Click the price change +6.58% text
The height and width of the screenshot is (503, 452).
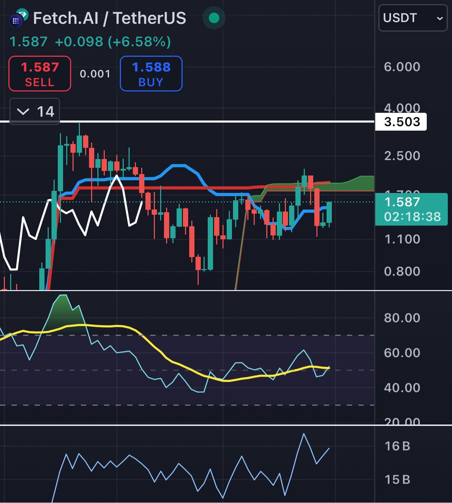(x=140, y=42)
